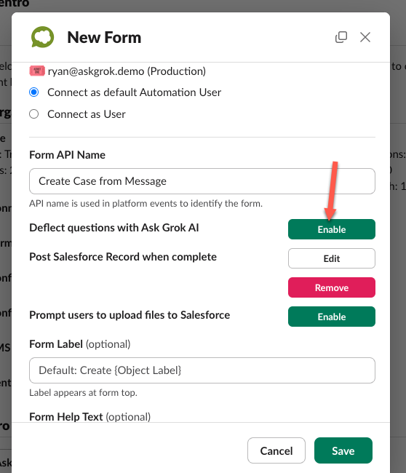Image resolution: width=406 pixels, height=473 pixels.
Task: Enable Prompt users to upload files
Action: pos(332,317)
